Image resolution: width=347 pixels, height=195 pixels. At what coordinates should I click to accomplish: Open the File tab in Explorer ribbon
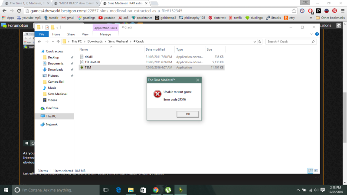pyautogui.click(x=42, y=34)
